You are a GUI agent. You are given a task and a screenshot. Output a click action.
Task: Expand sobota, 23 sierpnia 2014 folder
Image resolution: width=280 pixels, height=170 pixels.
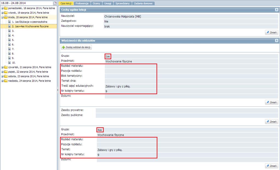(2, 76)
